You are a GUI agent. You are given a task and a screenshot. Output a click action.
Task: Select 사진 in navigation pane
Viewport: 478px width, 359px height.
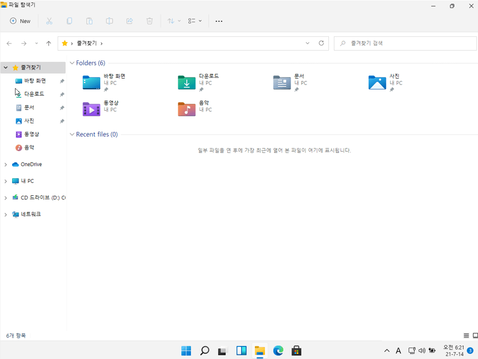[x=29, y=121]
